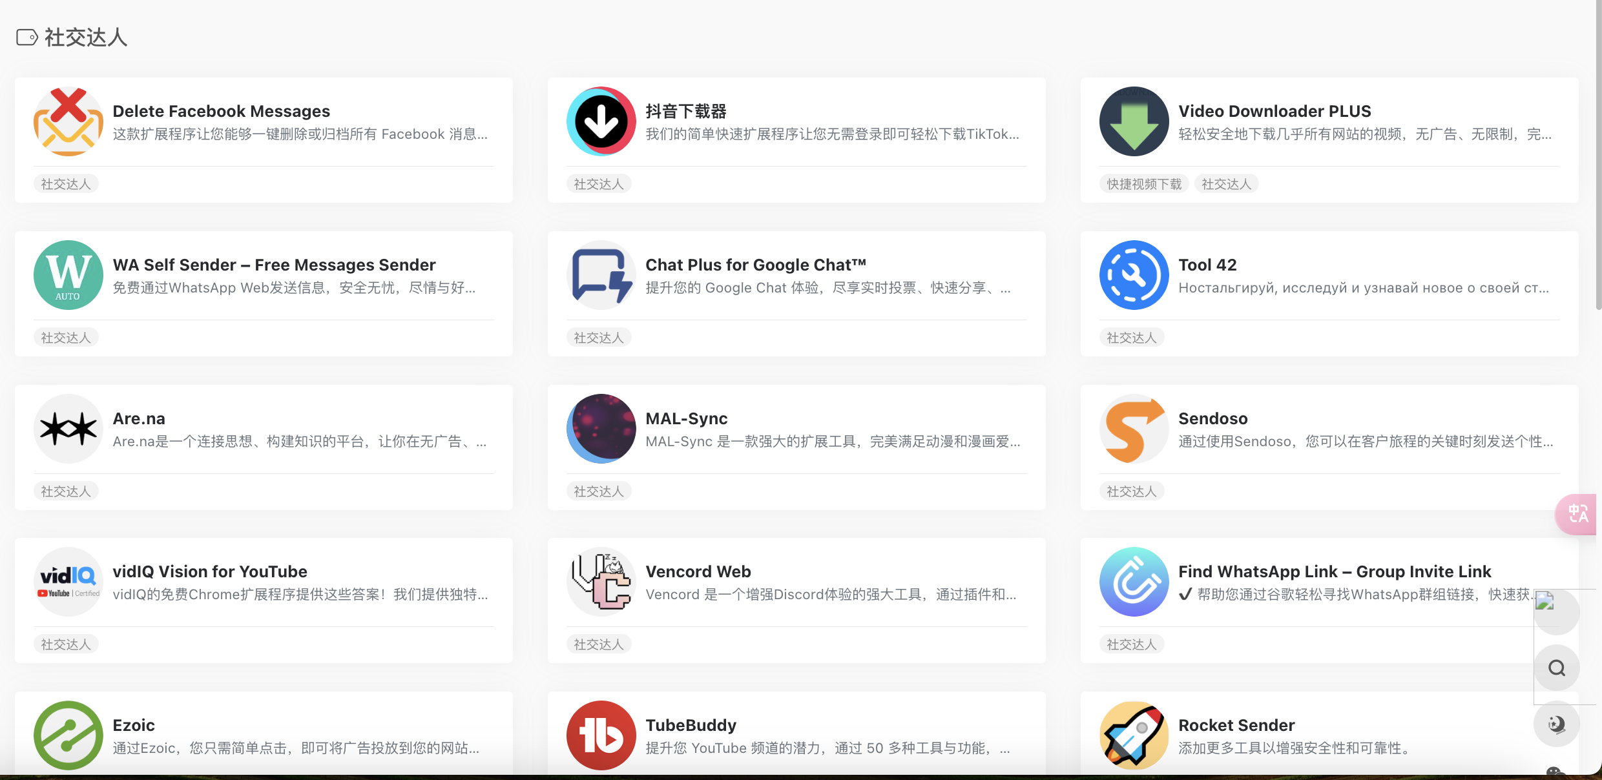Screen dimensions: 1602x780
Task: Click the Sendoso description text
Action: pyautogui.click(x=1366, y=442)
